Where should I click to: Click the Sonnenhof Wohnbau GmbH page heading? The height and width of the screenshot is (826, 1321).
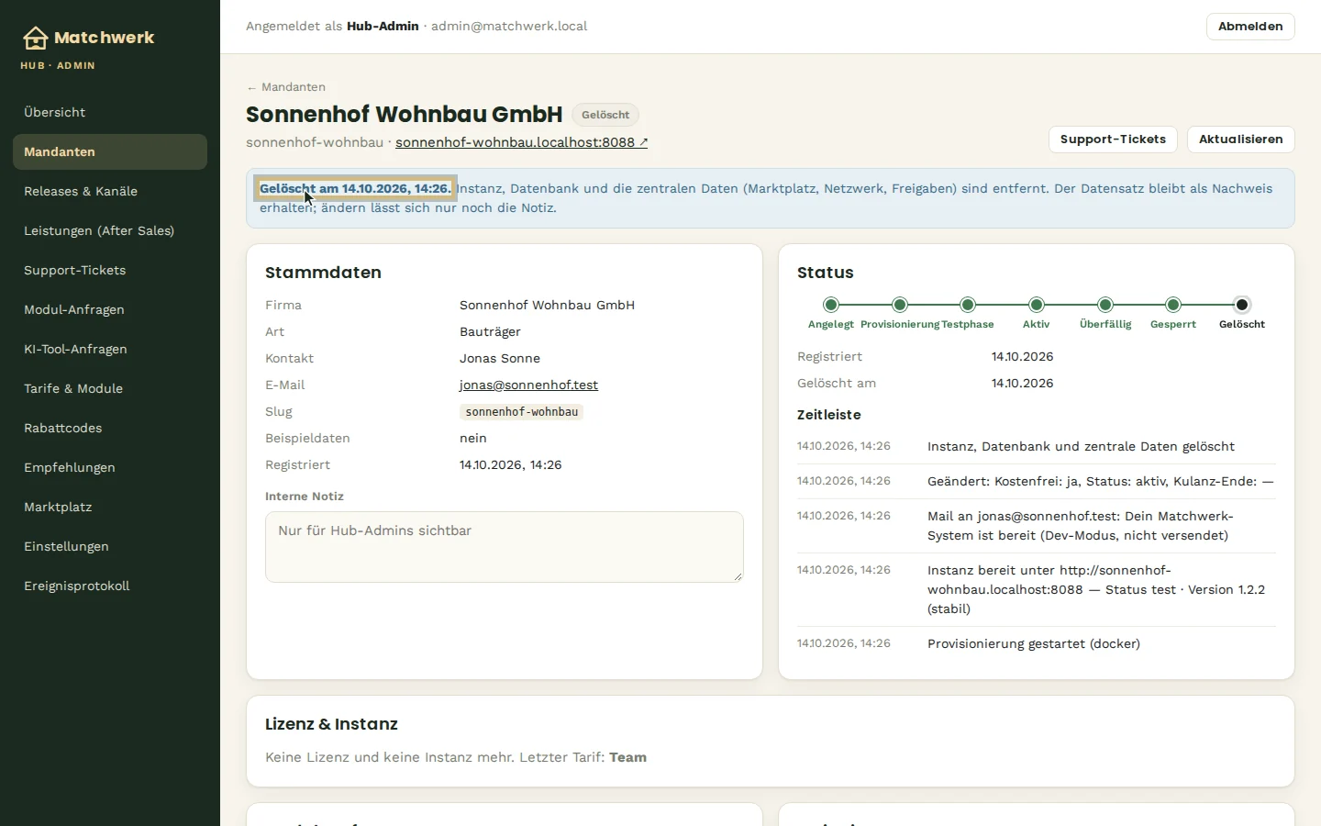click(405, 115)
